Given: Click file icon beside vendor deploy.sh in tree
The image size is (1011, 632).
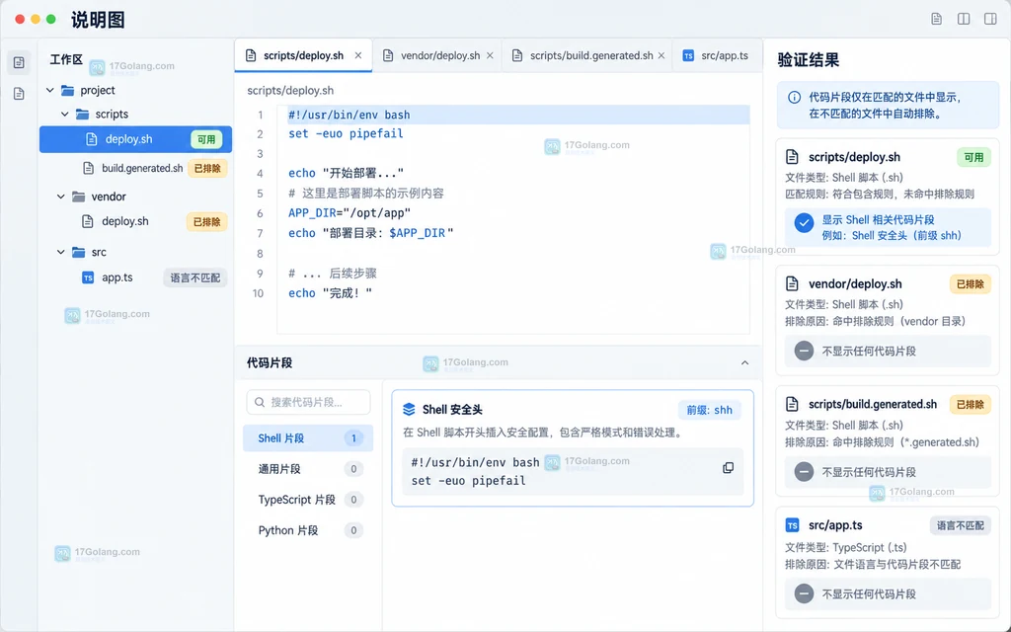Looking at the screenshot, I should [88, 222].
